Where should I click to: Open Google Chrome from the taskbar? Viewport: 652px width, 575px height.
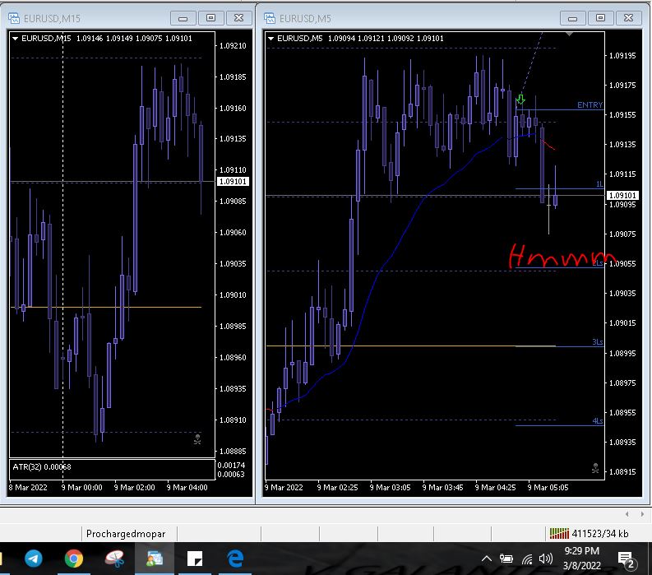point(74,559)
